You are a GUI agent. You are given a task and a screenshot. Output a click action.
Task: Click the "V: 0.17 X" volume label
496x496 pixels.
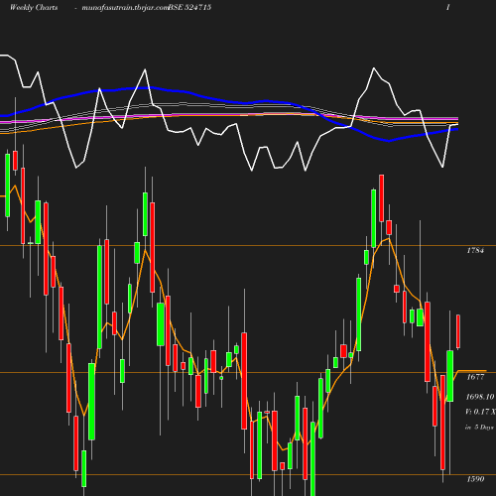[480, 412]
